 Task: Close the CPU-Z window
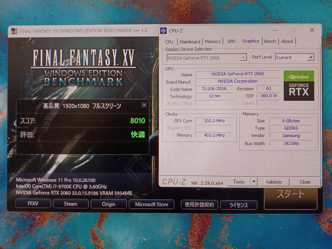[312, 30]
